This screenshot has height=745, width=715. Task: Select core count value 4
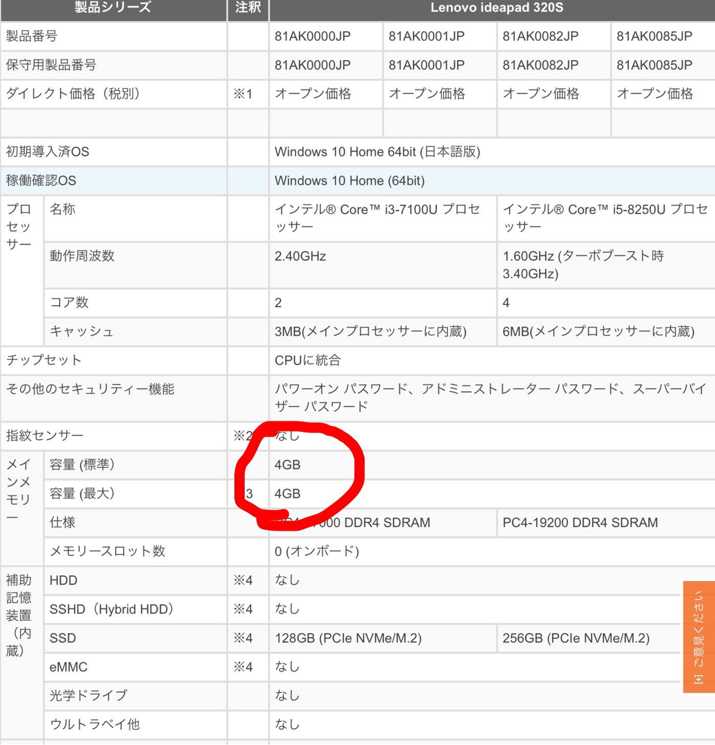(x=506, y=303)
